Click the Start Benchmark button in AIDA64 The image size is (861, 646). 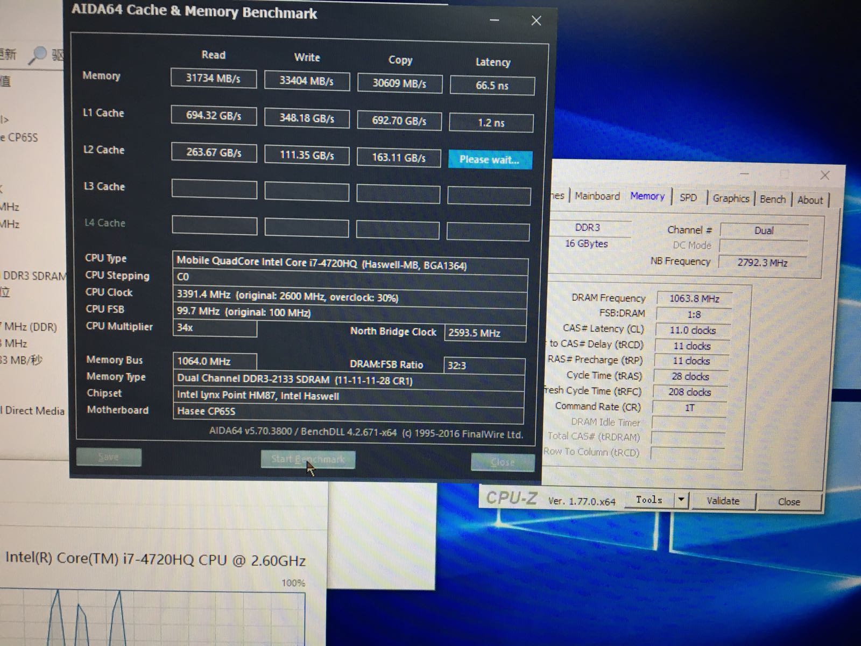coord(308,459)
